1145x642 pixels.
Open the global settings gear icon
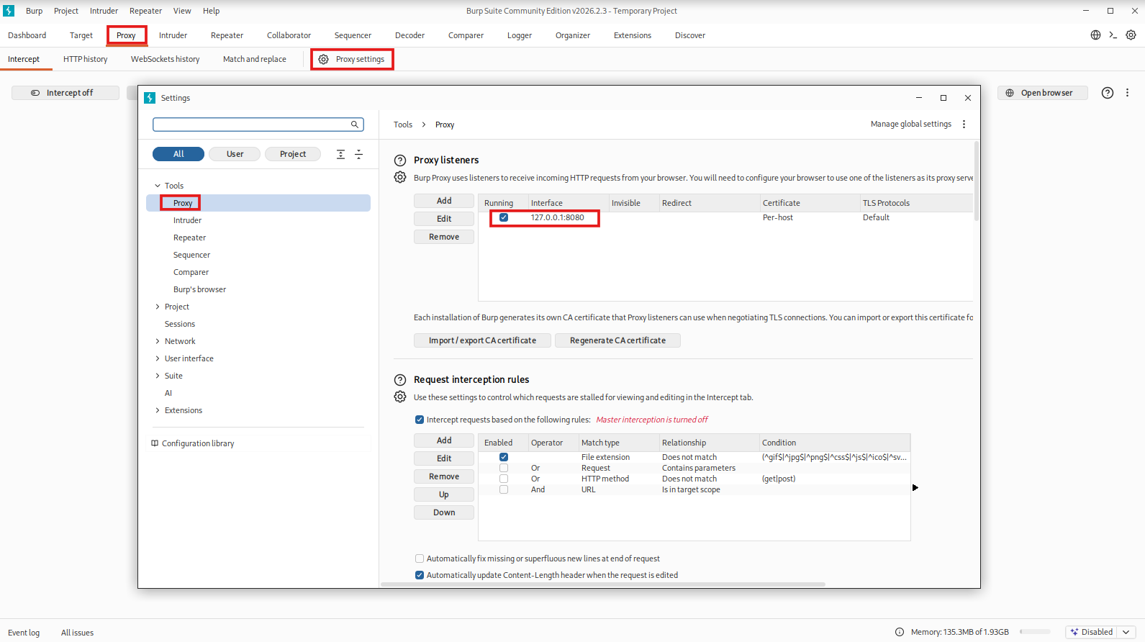1131,35
